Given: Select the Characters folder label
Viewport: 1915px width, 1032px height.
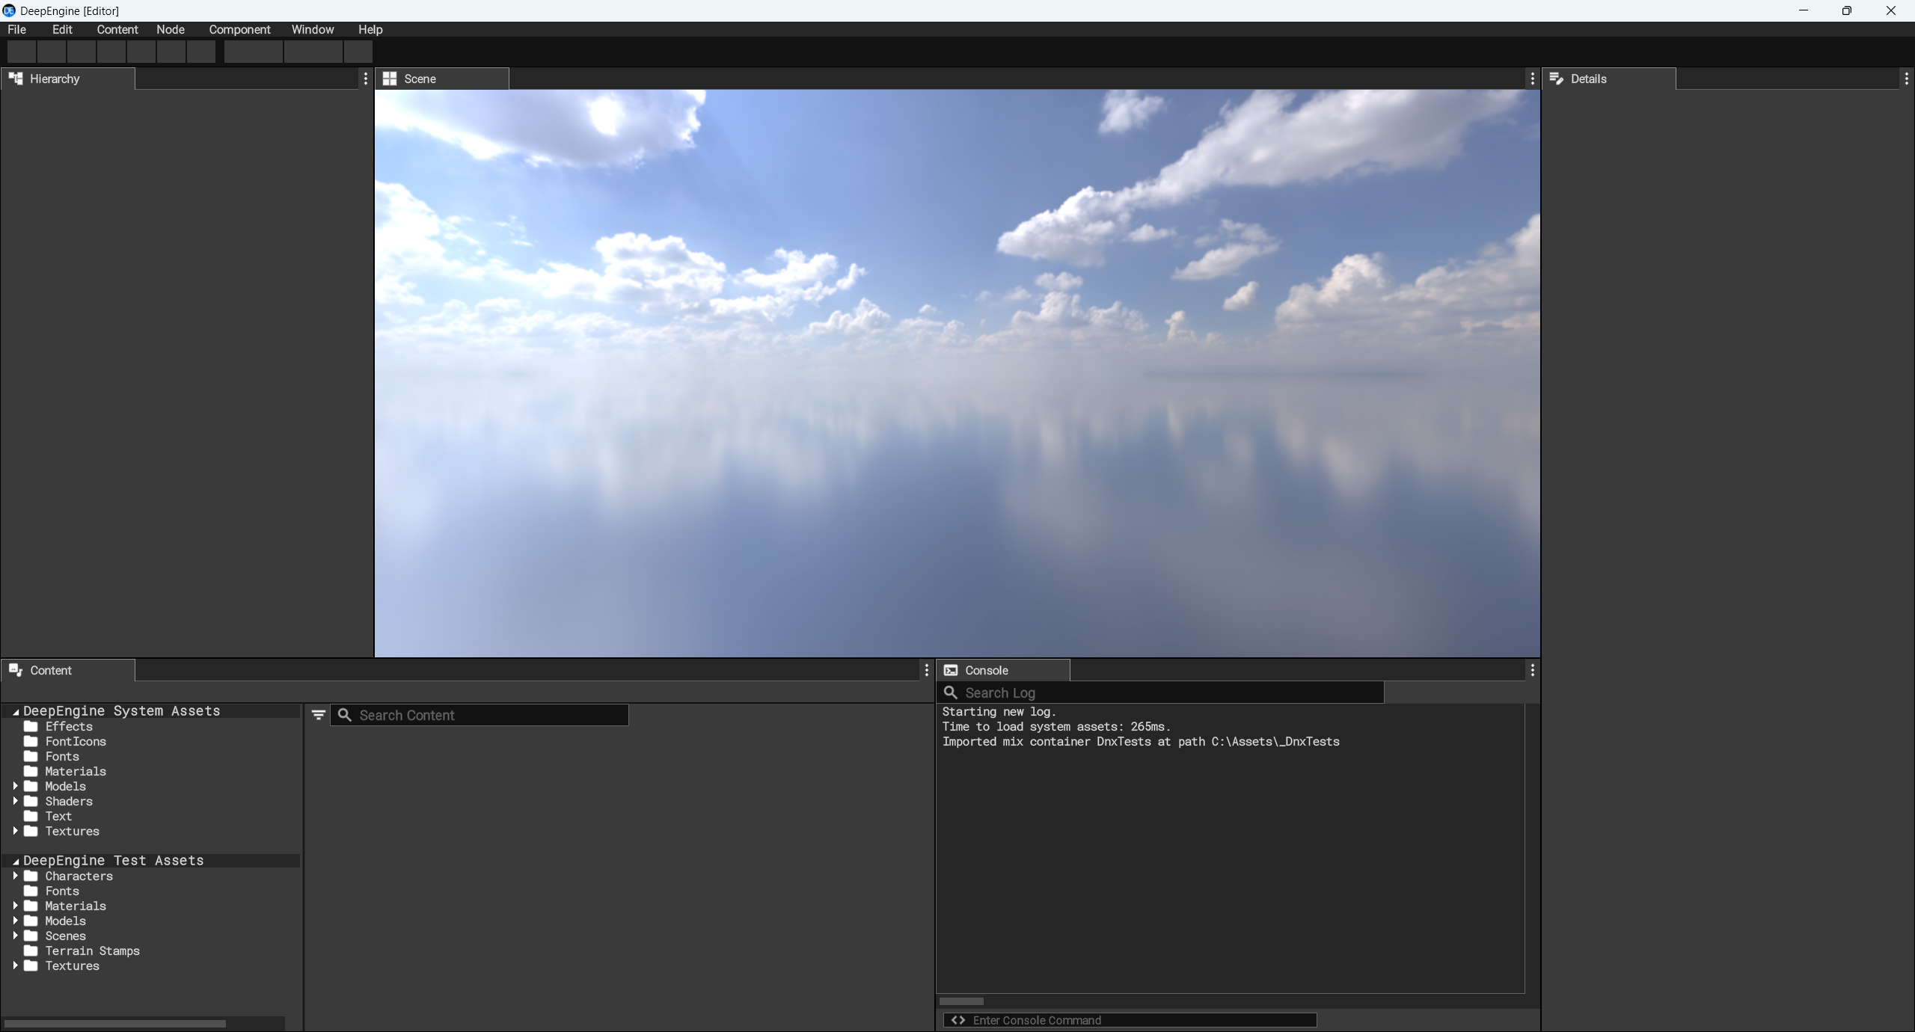Looking at the screenshot, I should coord(79,876).
